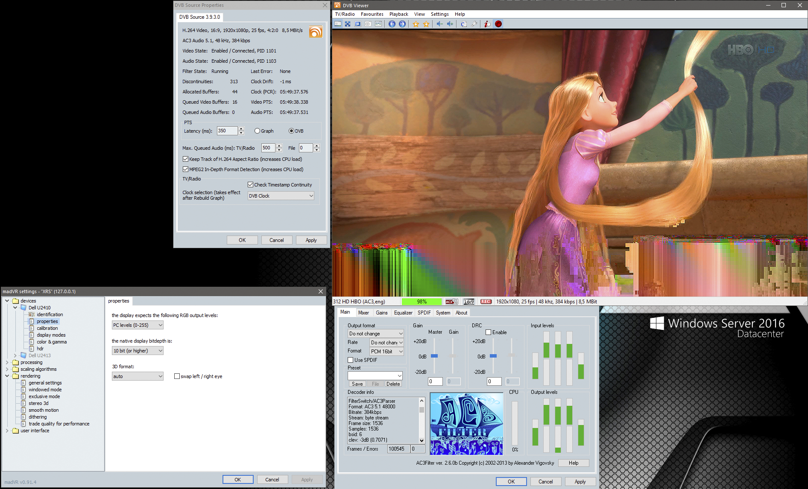Open the Clock selection DVB Clock dropdown

281,196
